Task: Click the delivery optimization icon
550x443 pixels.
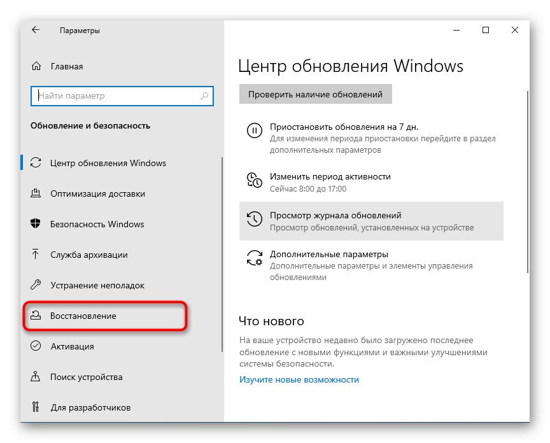Action: point(36,193)
